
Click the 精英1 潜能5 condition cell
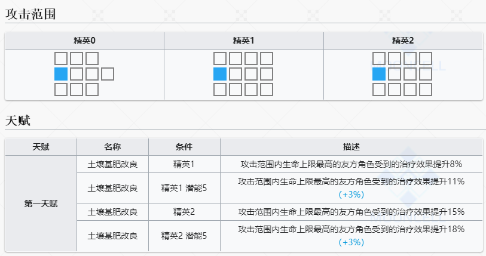point(184,188)
